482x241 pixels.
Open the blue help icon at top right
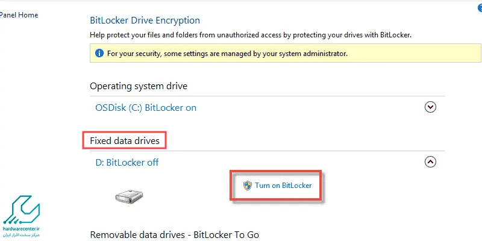tap(480, 8)
